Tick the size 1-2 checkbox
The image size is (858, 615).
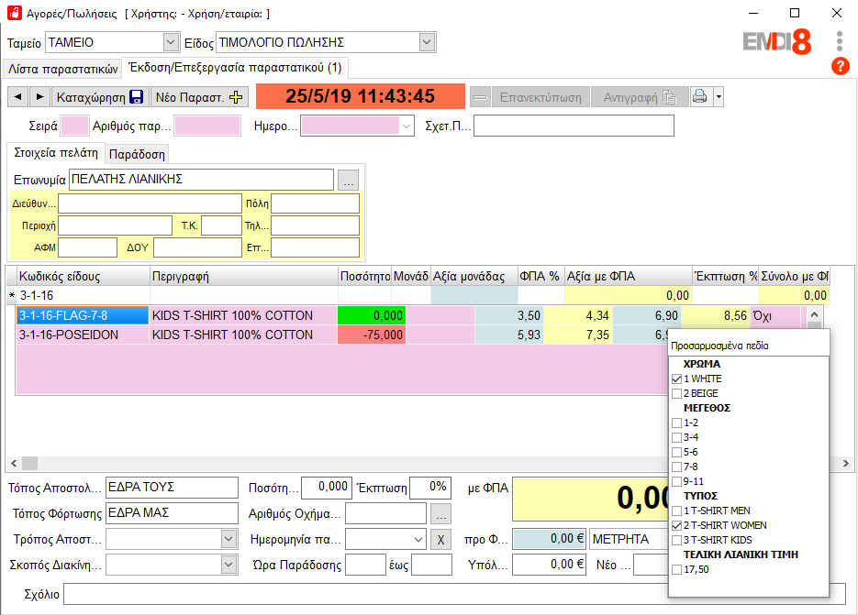(677, 423)
